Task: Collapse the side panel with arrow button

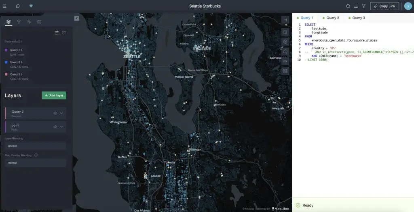Action: tap(76, 18)
